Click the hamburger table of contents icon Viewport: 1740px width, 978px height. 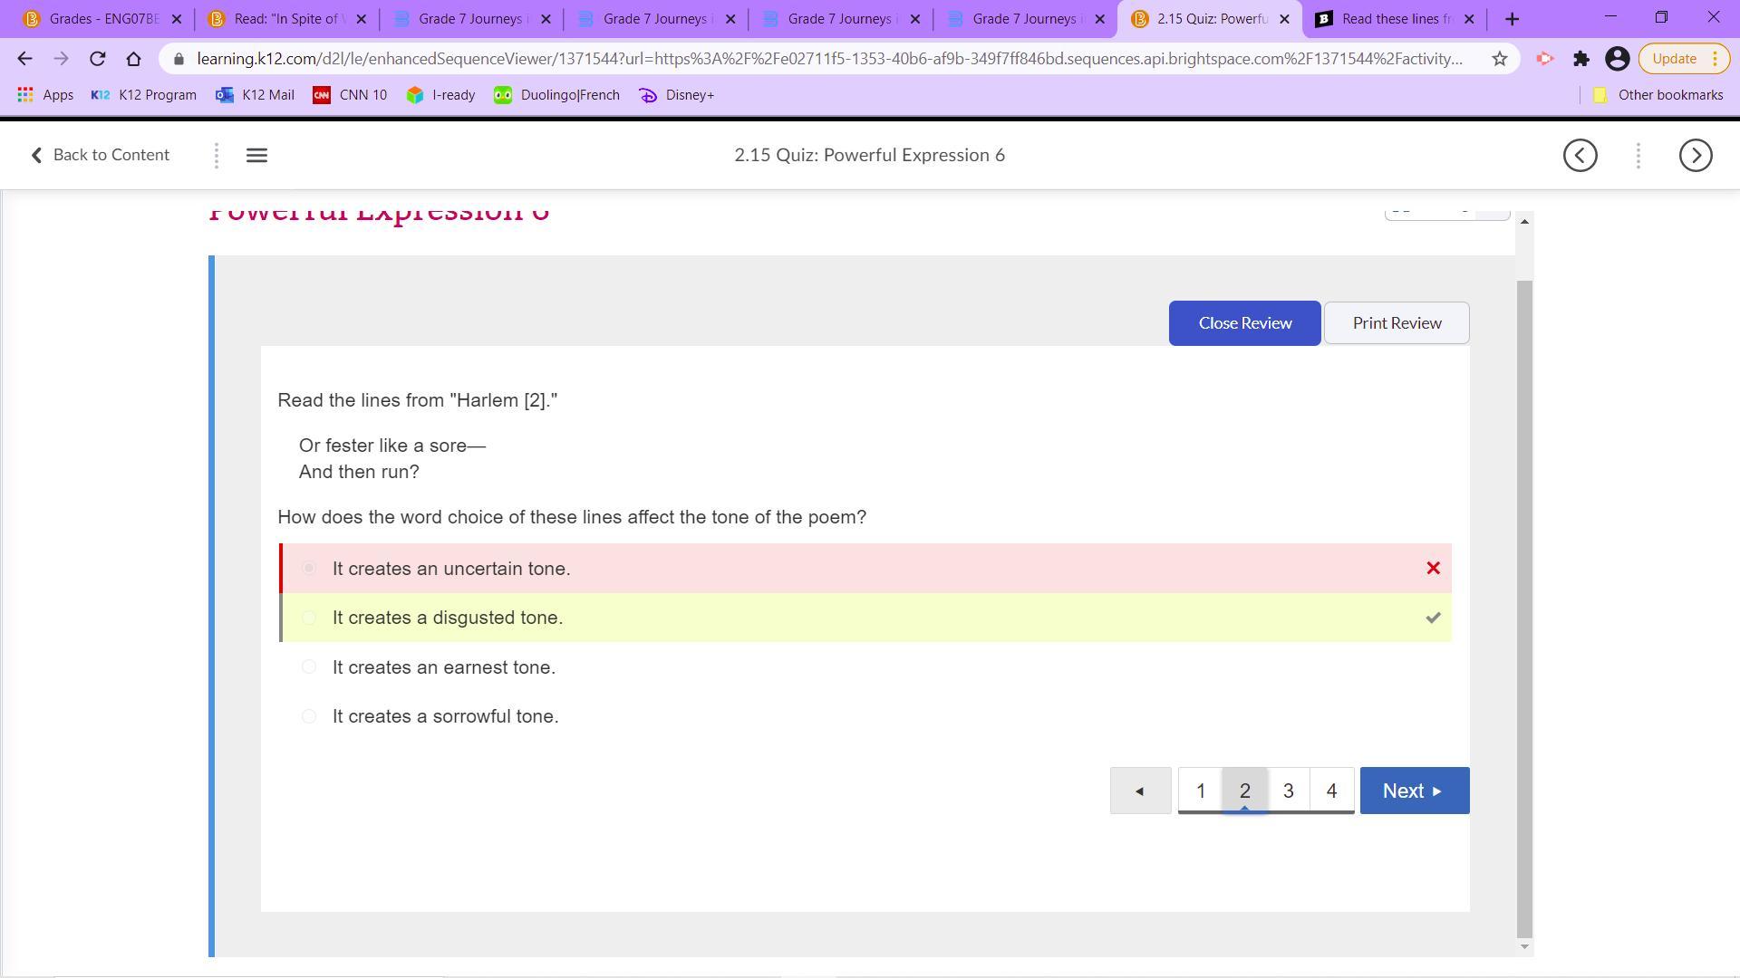pos(256,155)
